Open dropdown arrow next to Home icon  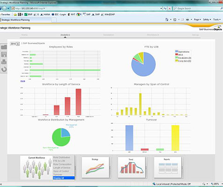coord(171,20)
